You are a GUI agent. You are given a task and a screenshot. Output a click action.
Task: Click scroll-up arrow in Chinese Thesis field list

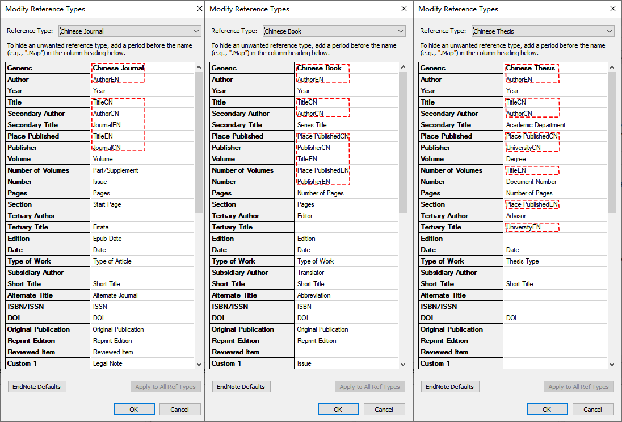pos(612,68)
